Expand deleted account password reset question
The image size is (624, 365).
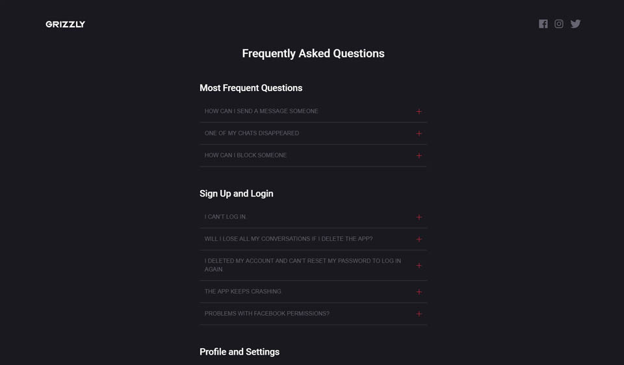[302, 265]
